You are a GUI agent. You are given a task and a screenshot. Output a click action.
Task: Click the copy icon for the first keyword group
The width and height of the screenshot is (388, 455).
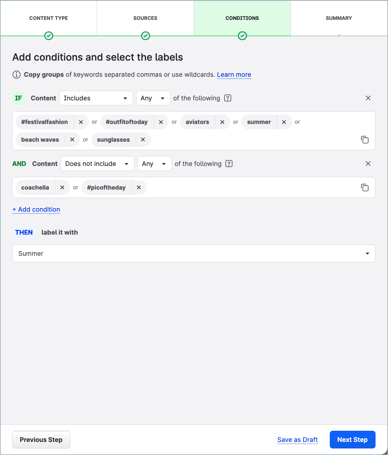(365, 140)
